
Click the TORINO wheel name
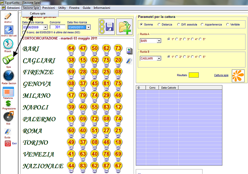(35, 143)
